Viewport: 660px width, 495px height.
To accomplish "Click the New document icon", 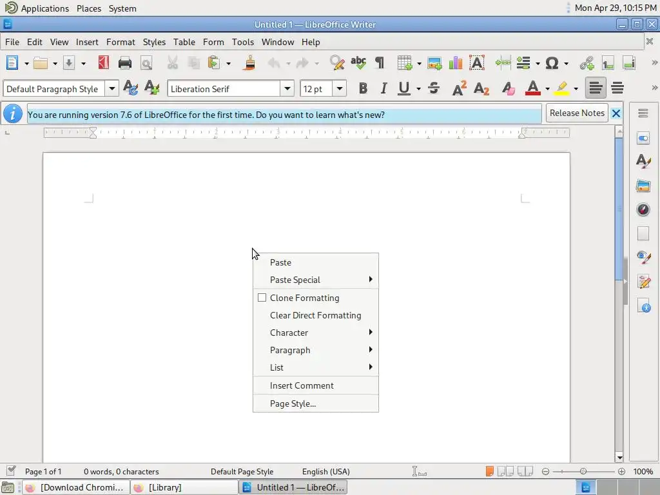I will [12, 63].
